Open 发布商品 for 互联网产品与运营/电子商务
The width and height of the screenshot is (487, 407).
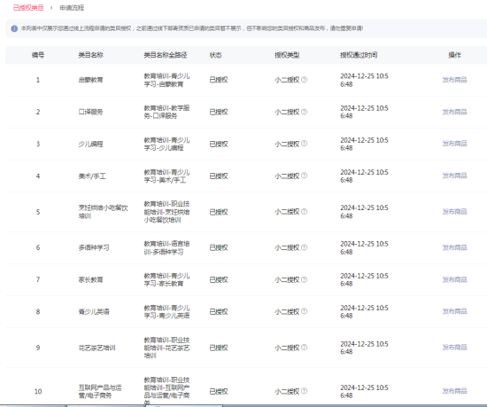tap(454, 391)
